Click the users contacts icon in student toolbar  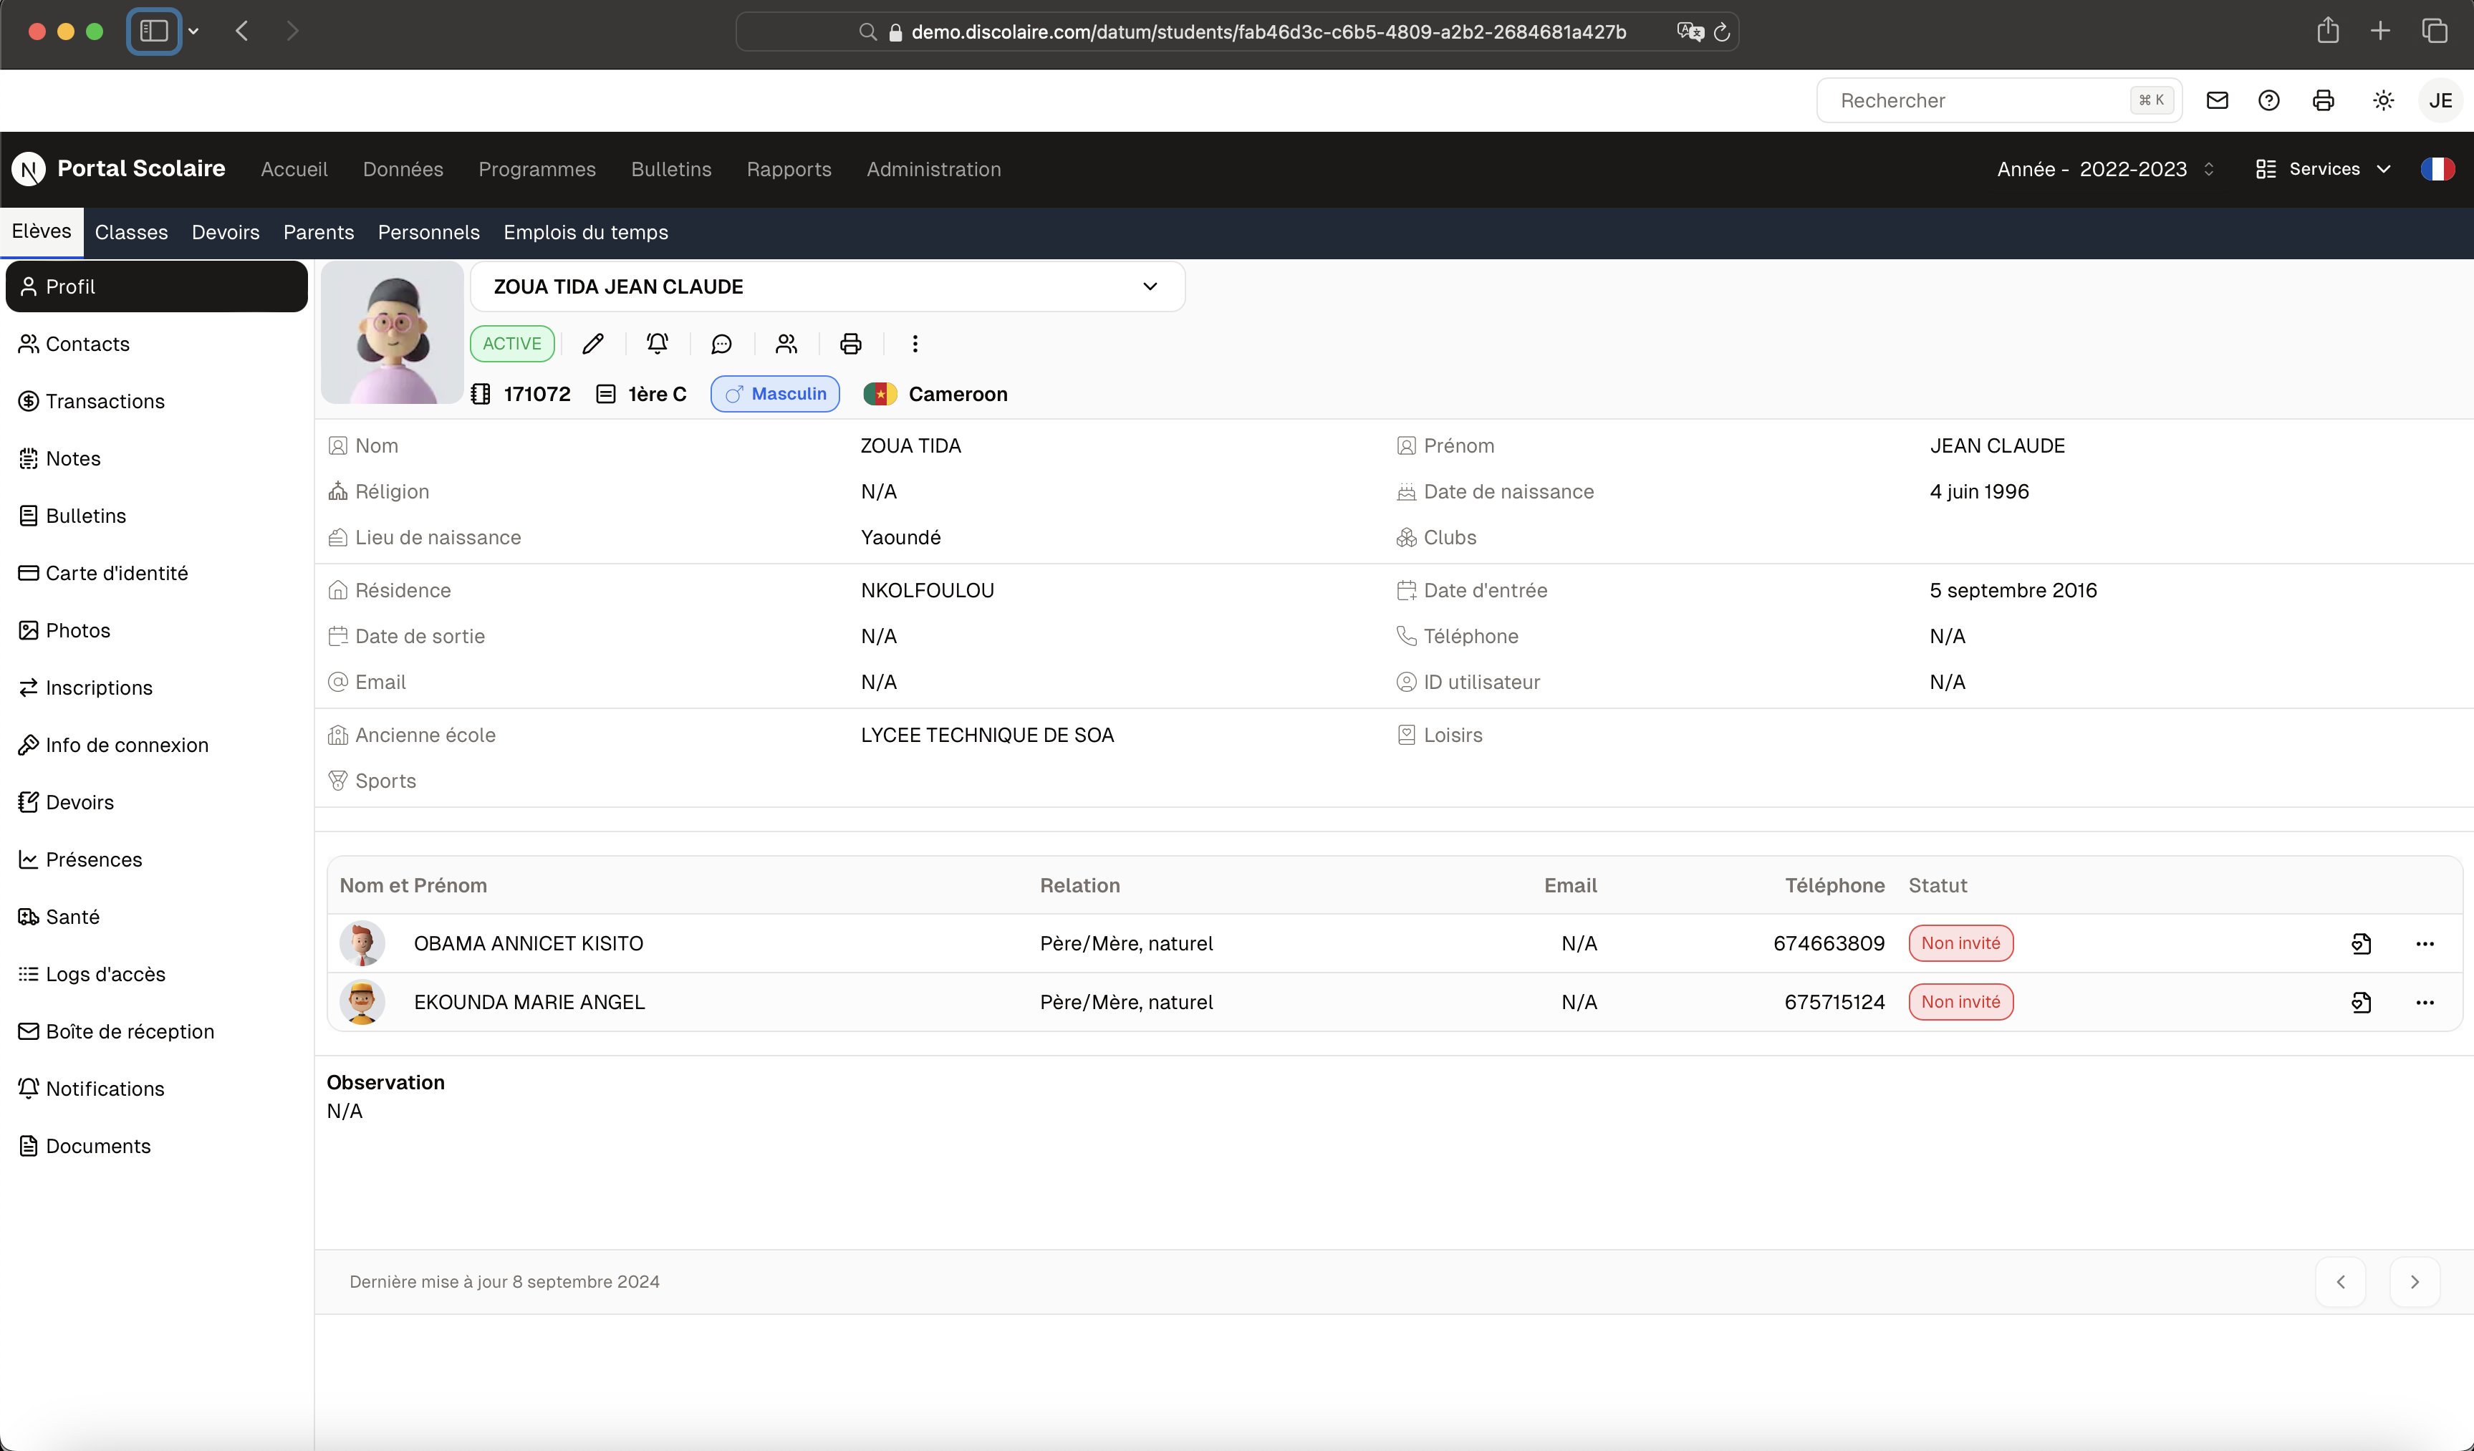pos(786,344)
